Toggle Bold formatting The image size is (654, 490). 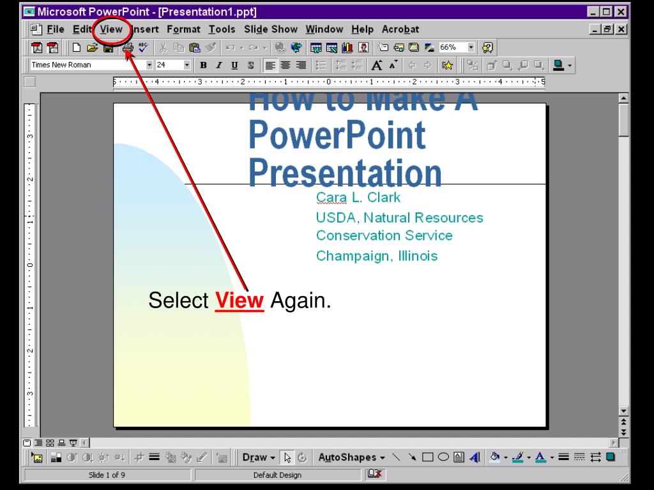(x=203, y=65)
